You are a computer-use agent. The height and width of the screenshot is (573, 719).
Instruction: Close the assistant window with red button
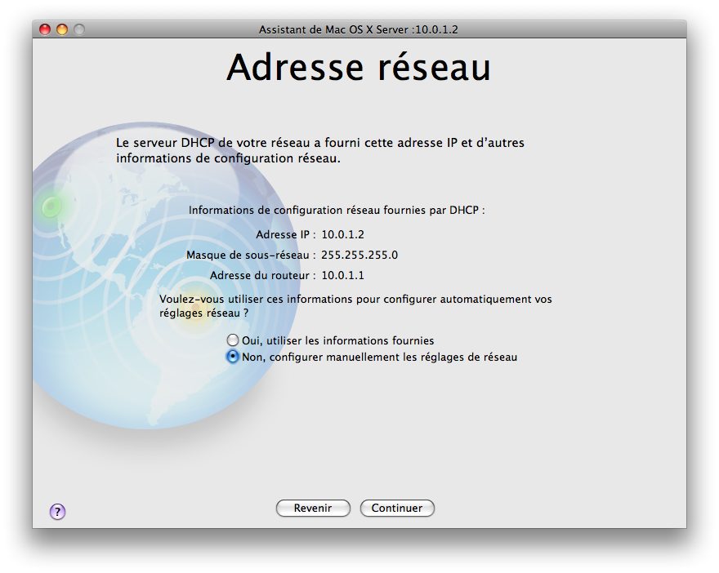click(x=45, y=29)
